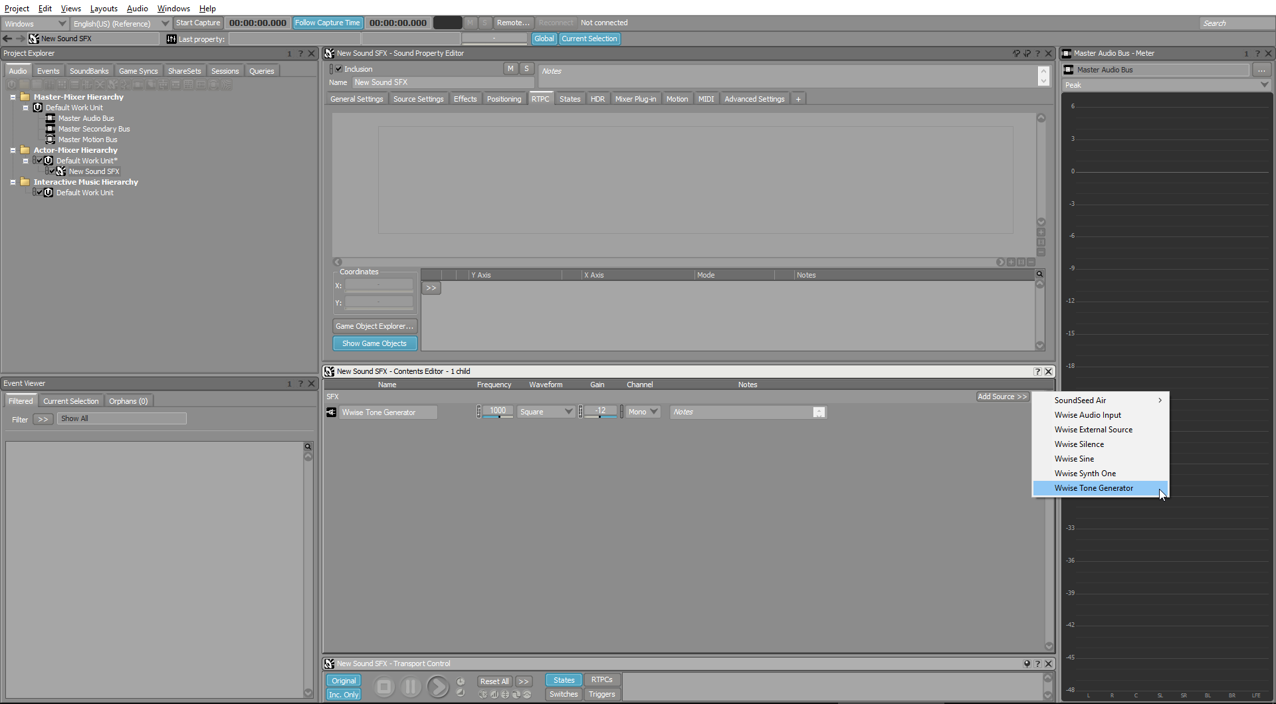Click the Play button in Transport Control
Image resolution: width=1276 pixels, height=704 pixels.
438,687
